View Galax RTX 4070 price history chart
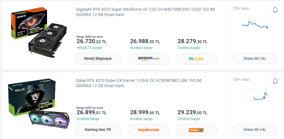 255,96
